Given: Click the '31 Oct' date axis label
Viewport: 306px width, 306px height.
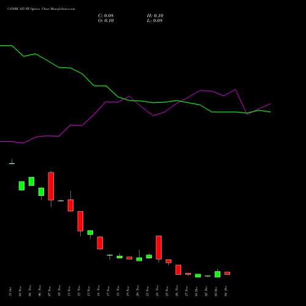Looking at the screenshot, I should tap(10, 291).
